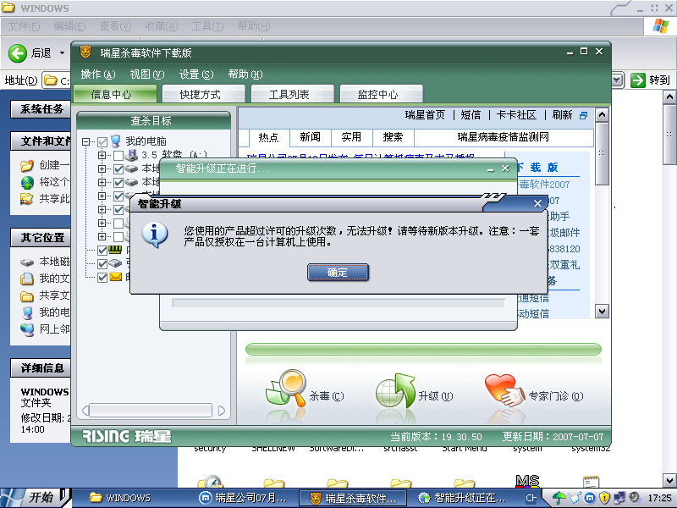677x508 pixels.
Task: Click the 杀毒 magnifier scan icon
Action: point(286,389)
